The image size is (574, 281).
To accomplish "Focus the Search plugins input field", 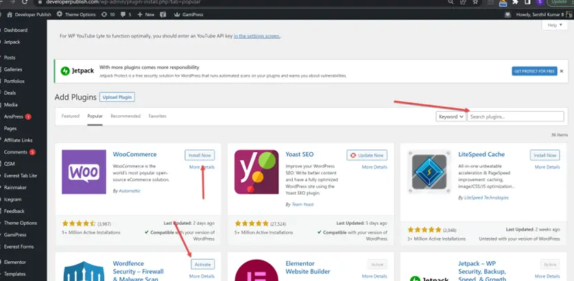I will pyautogui.click(x=516, y=117).
